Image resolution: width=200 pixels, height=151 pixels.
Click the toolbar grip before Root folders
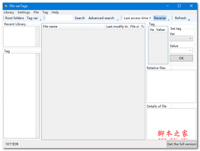click(x=4, y=18)
